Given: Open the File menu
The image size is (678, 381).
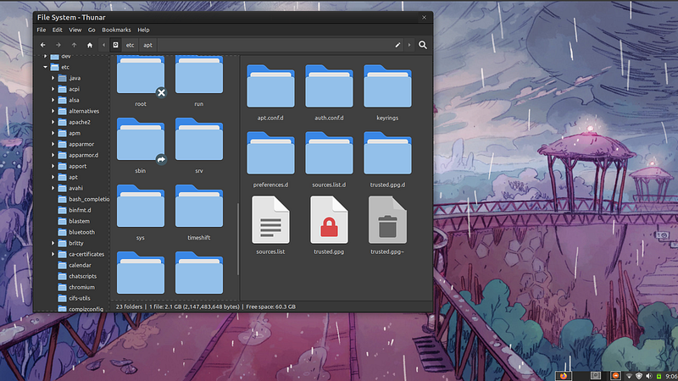Looking at the screenshot, I should [42, 30].
